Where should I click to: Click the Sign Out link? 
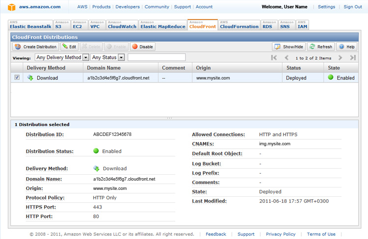coord(353,7)
